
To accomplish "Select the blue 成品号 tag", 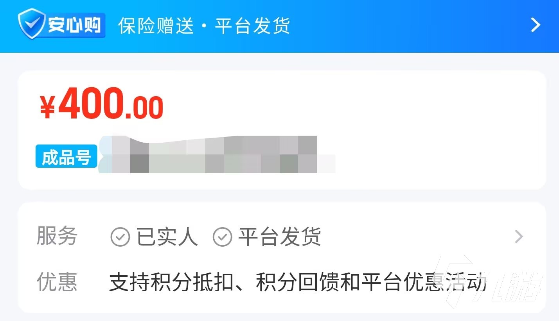I will [x=66, y=156].
